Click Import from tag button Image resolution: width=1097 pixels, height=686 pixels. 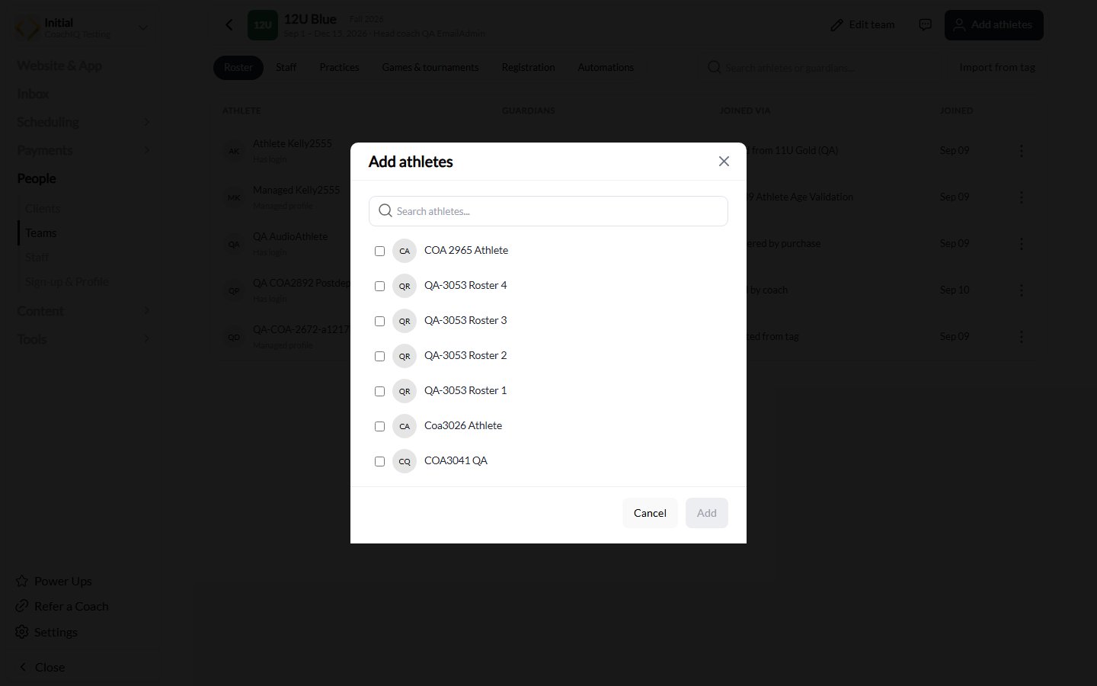click(997, 68)
